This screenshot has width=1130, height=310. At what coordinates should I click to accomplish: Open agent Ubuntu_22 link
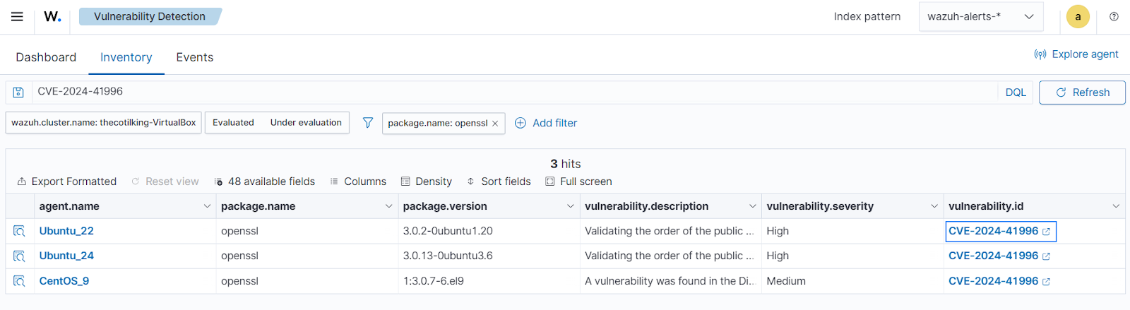click(66, 231)
